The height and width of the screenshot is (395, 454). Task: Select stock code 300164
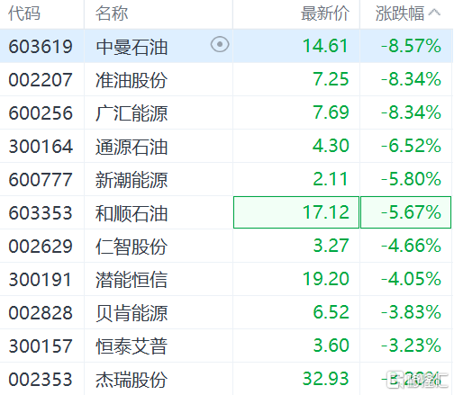coord(41,147)
